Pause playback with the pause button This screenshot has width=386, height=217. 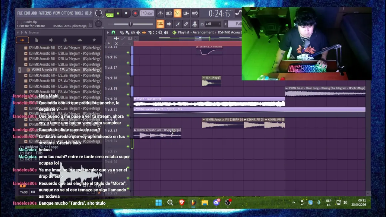pos(118,13)
